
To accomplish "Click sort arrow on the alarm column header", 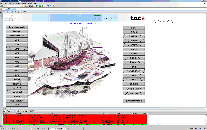I will coord(131,113).
